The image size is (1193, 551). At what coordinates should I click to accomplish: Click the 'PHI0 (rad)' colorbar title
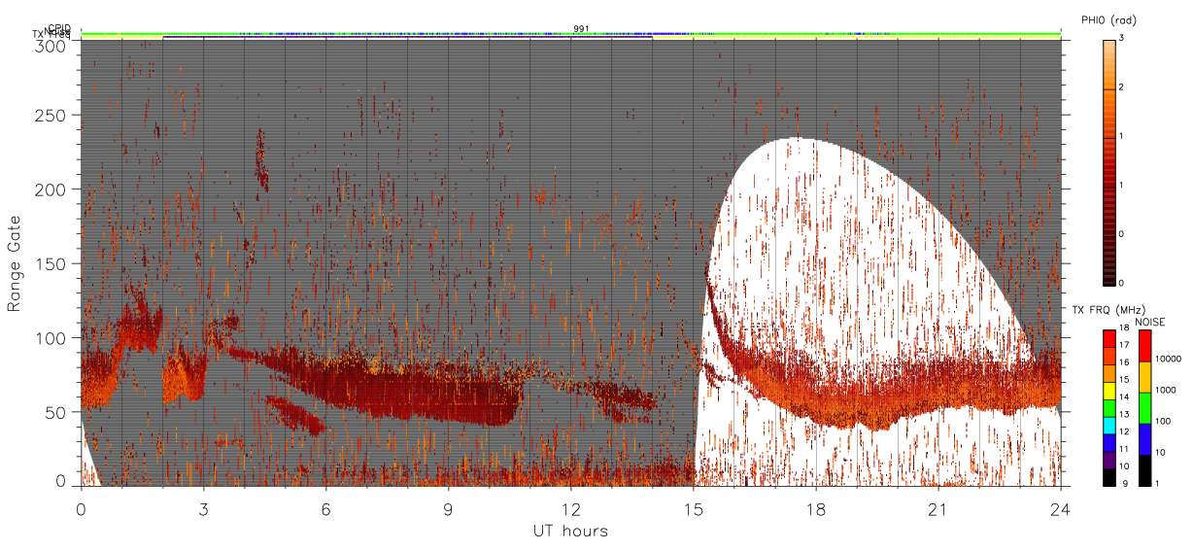(1108, 20)
